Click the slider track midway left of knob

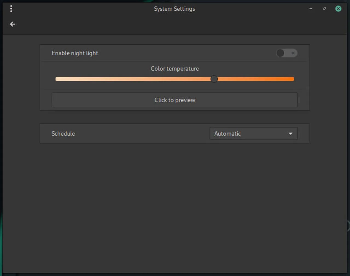[x=134, y=79]
